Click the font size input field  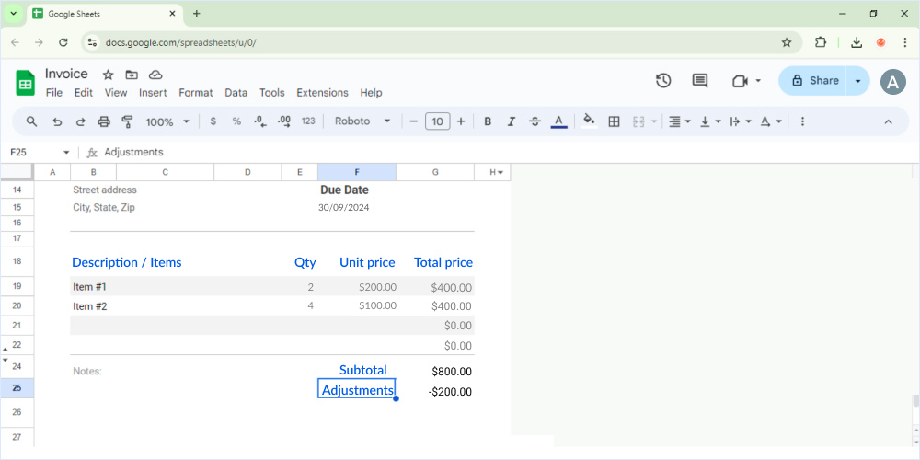[x=437, y=121]
